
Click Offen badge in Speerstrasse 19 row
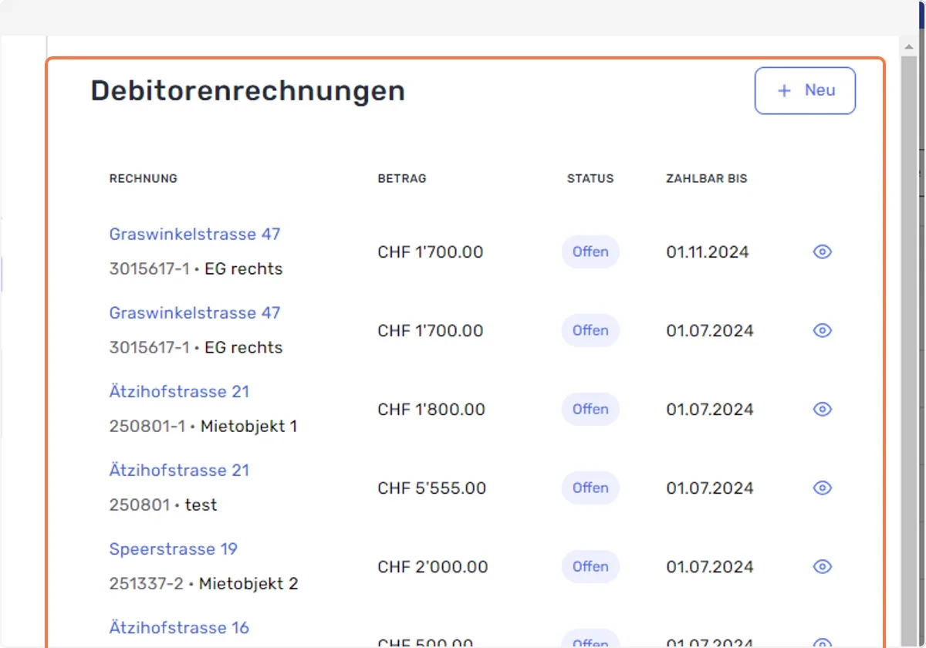click(590, 566)
